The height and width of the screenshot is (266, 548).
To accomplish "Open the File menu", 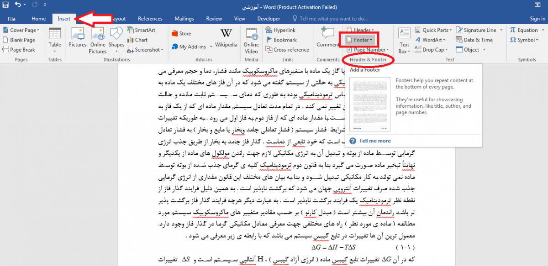I will [x=11, y=19].
